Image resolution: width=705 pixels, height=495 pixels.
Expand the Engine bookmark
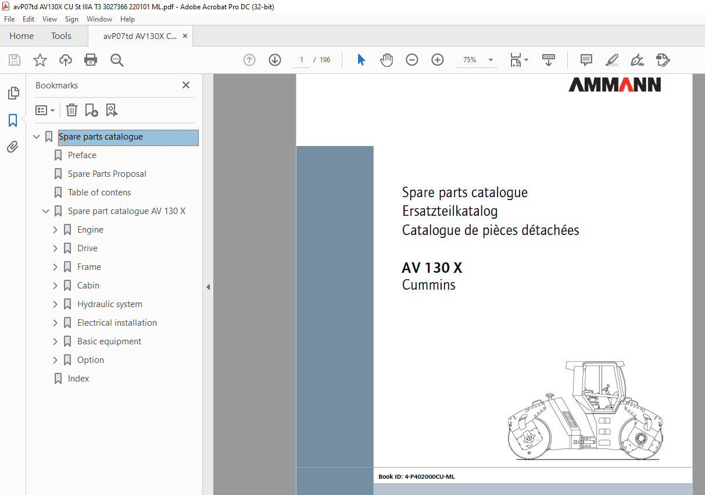[55, 230]
